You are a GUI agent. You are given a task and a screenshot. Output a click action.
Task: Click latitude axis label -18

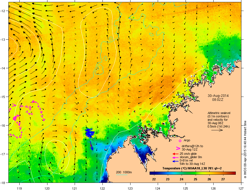[3, 183]
